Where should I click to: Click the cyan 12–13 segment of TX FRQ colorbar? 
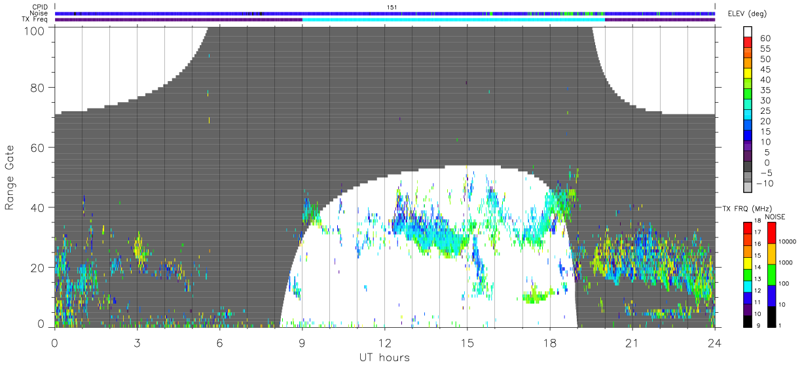pyautogui.click(x=748, y=285)
